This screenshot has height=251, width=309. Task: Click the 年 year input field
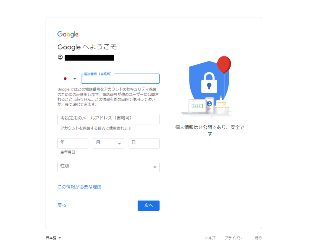[73, 143]
